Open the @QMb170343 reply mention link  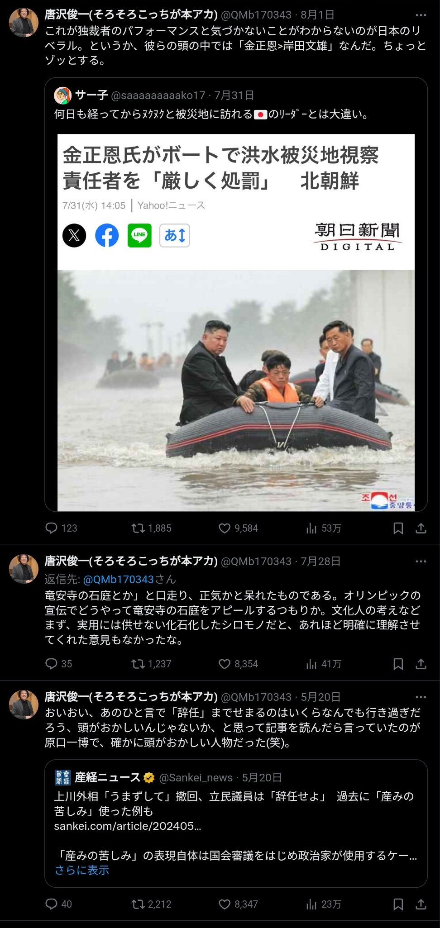119,579
